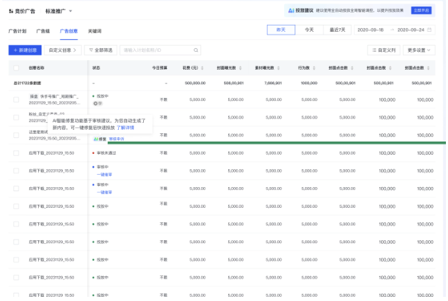This screenshot has width=448, height=301.
Task: Sort by 行为数 column arrows
Action: point(314,68)
